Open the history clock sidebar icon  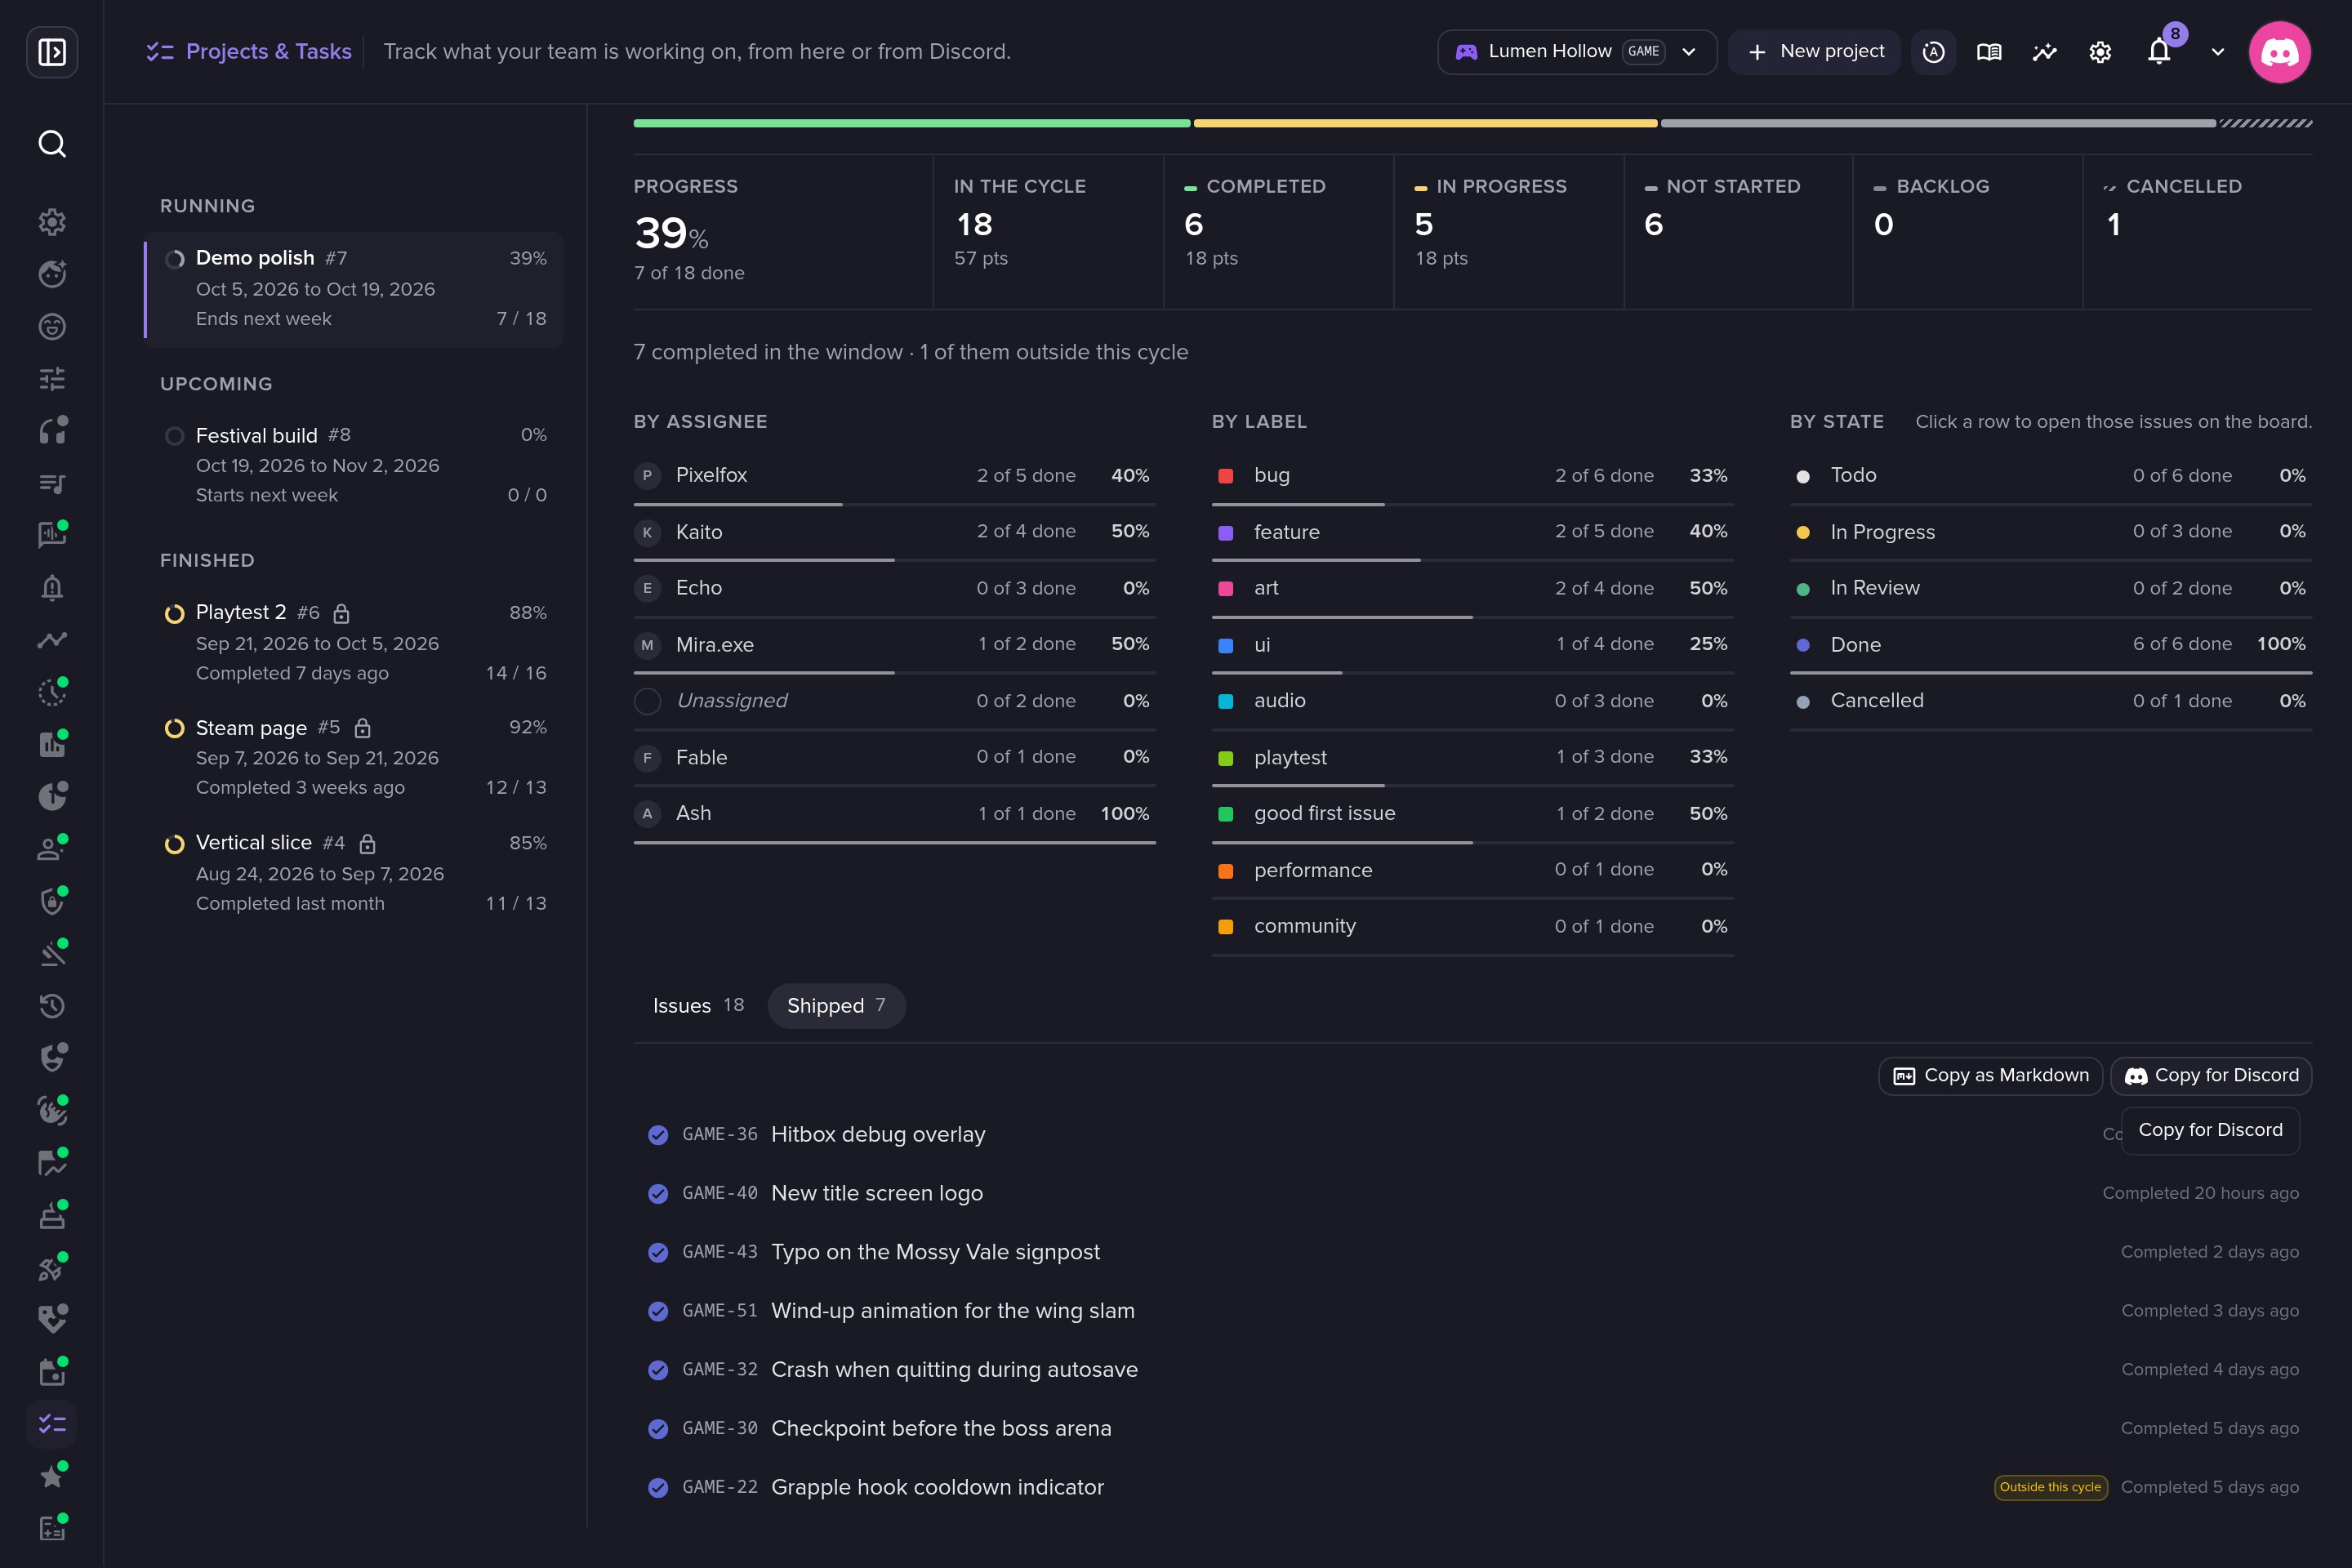pos(52,1006)
